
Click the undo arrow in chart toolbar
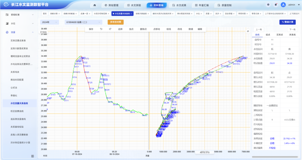(x=101, y=29)
